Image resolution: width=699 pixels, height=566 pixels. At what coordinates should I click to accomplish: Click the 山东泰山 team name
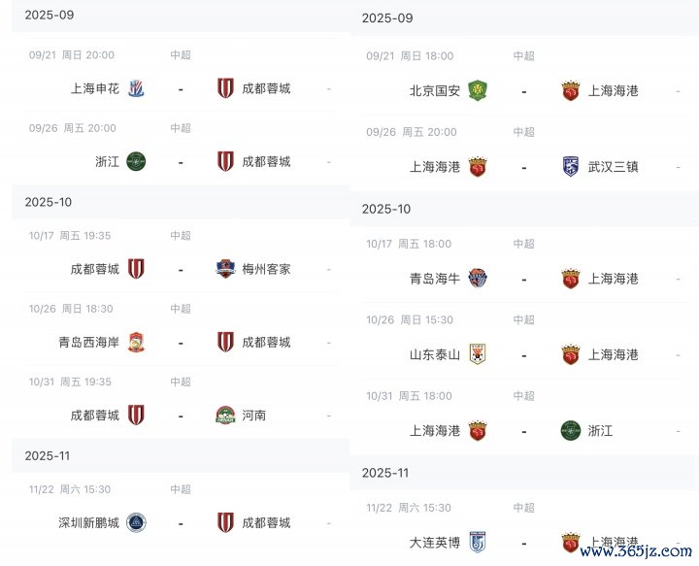(x=435, y=354)
